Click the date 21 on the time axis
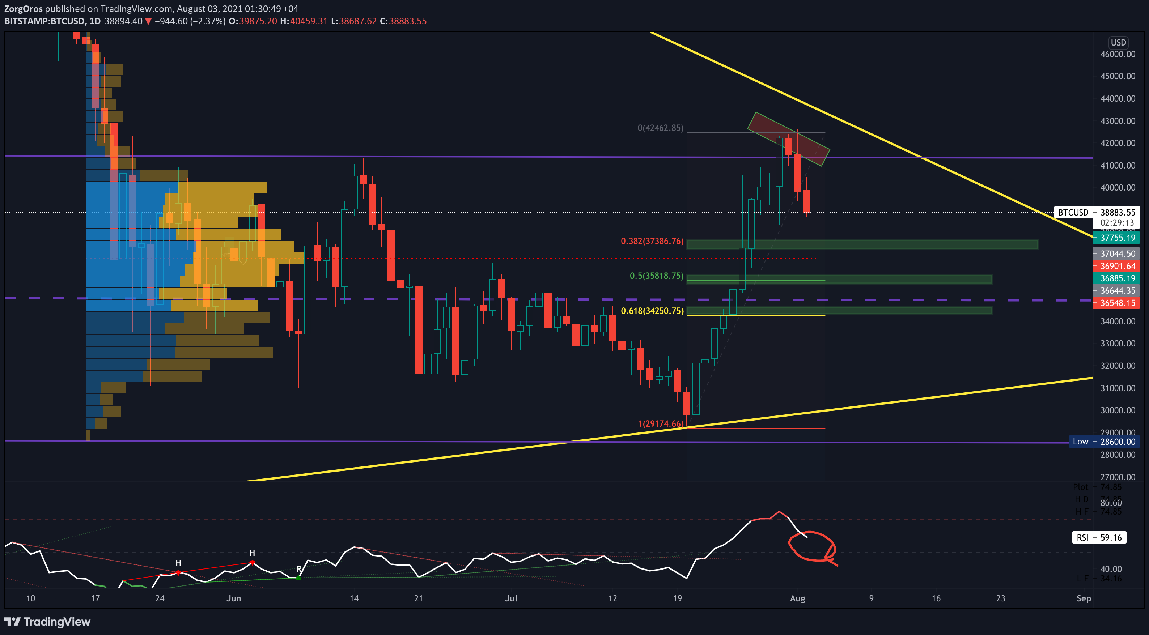 (418, 598)
